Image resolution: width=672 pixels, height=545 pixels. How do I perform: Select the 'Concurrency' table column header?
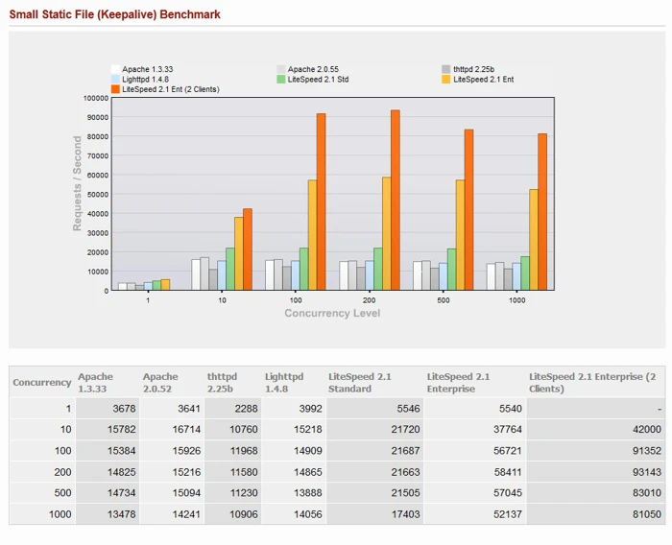pos(42,382)
